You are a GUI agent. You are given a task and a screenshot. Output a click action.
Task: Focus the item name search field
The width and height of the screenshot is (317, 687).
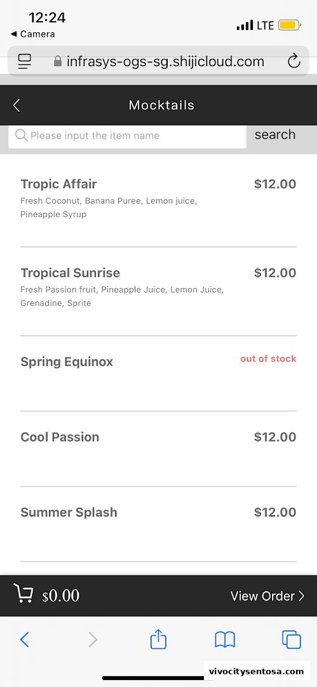click(x=127, y=136)
